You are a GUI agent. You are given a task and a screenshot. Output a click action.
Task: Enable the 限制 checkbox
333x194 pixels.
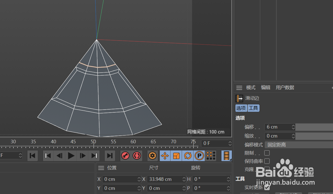coord(267,153)
